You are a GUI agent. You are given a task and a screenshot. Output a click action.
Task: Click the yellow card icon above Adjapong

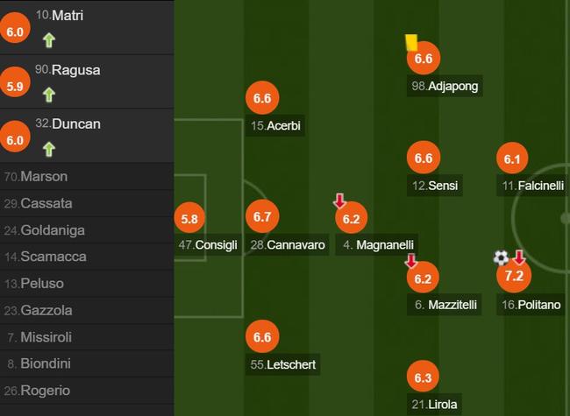[411, 42]
